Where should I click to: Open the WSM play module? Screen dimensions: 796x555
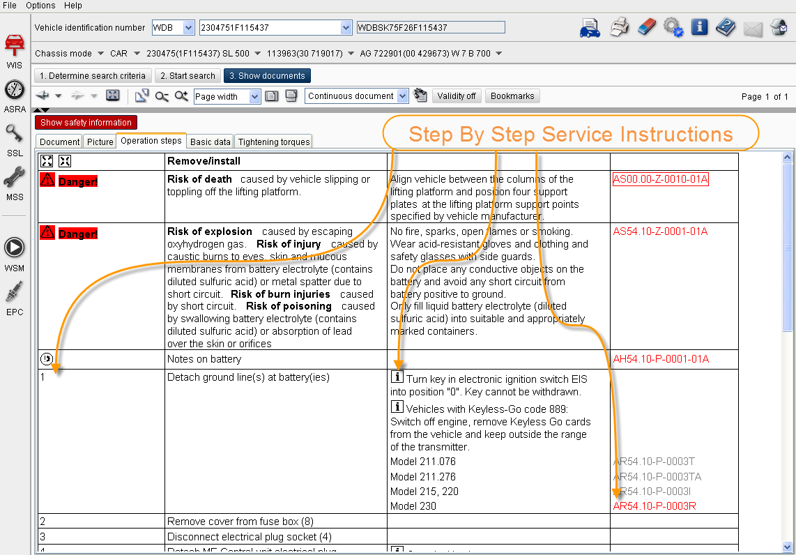(x=14, y=254)
